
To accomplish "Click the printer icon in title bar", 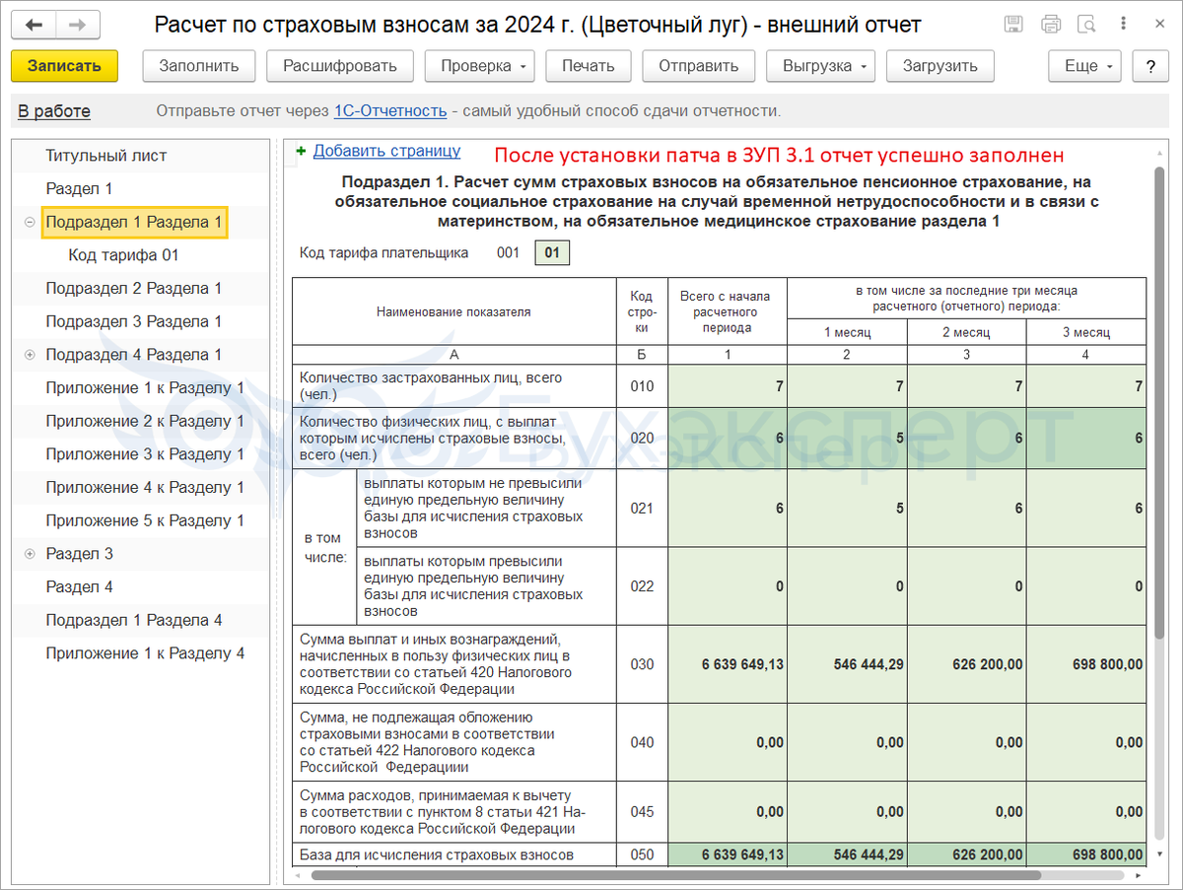I will click(x=1051, y=25).
